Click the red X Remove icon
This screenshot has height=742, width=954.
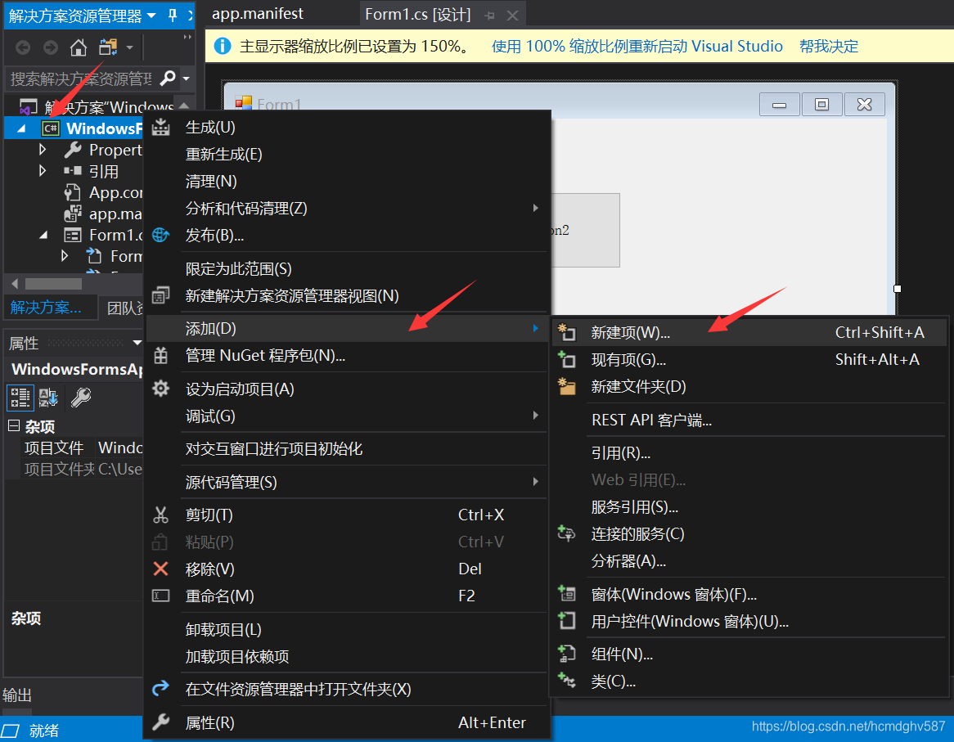pos(160,569)
